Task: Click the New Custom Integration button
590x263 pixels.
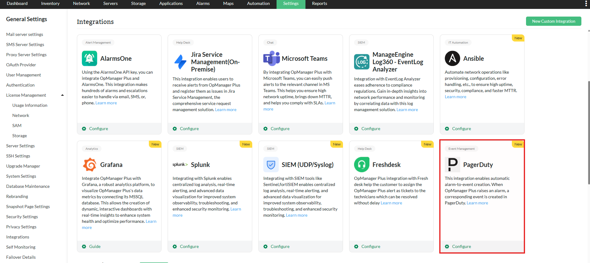Action: (x=553, y=21)
